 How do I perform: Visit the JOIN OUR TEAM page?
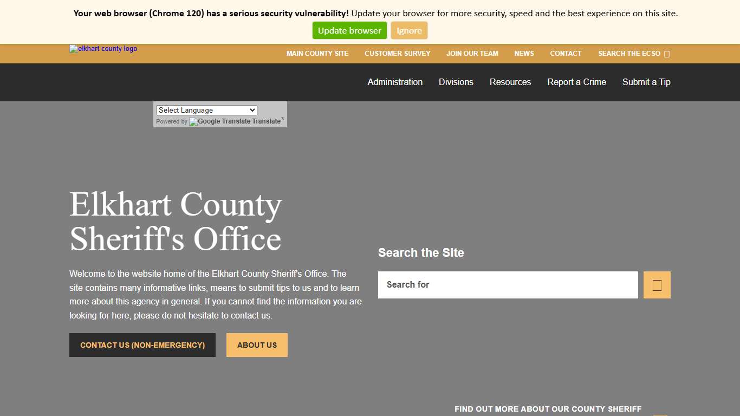tap(472, 54)
